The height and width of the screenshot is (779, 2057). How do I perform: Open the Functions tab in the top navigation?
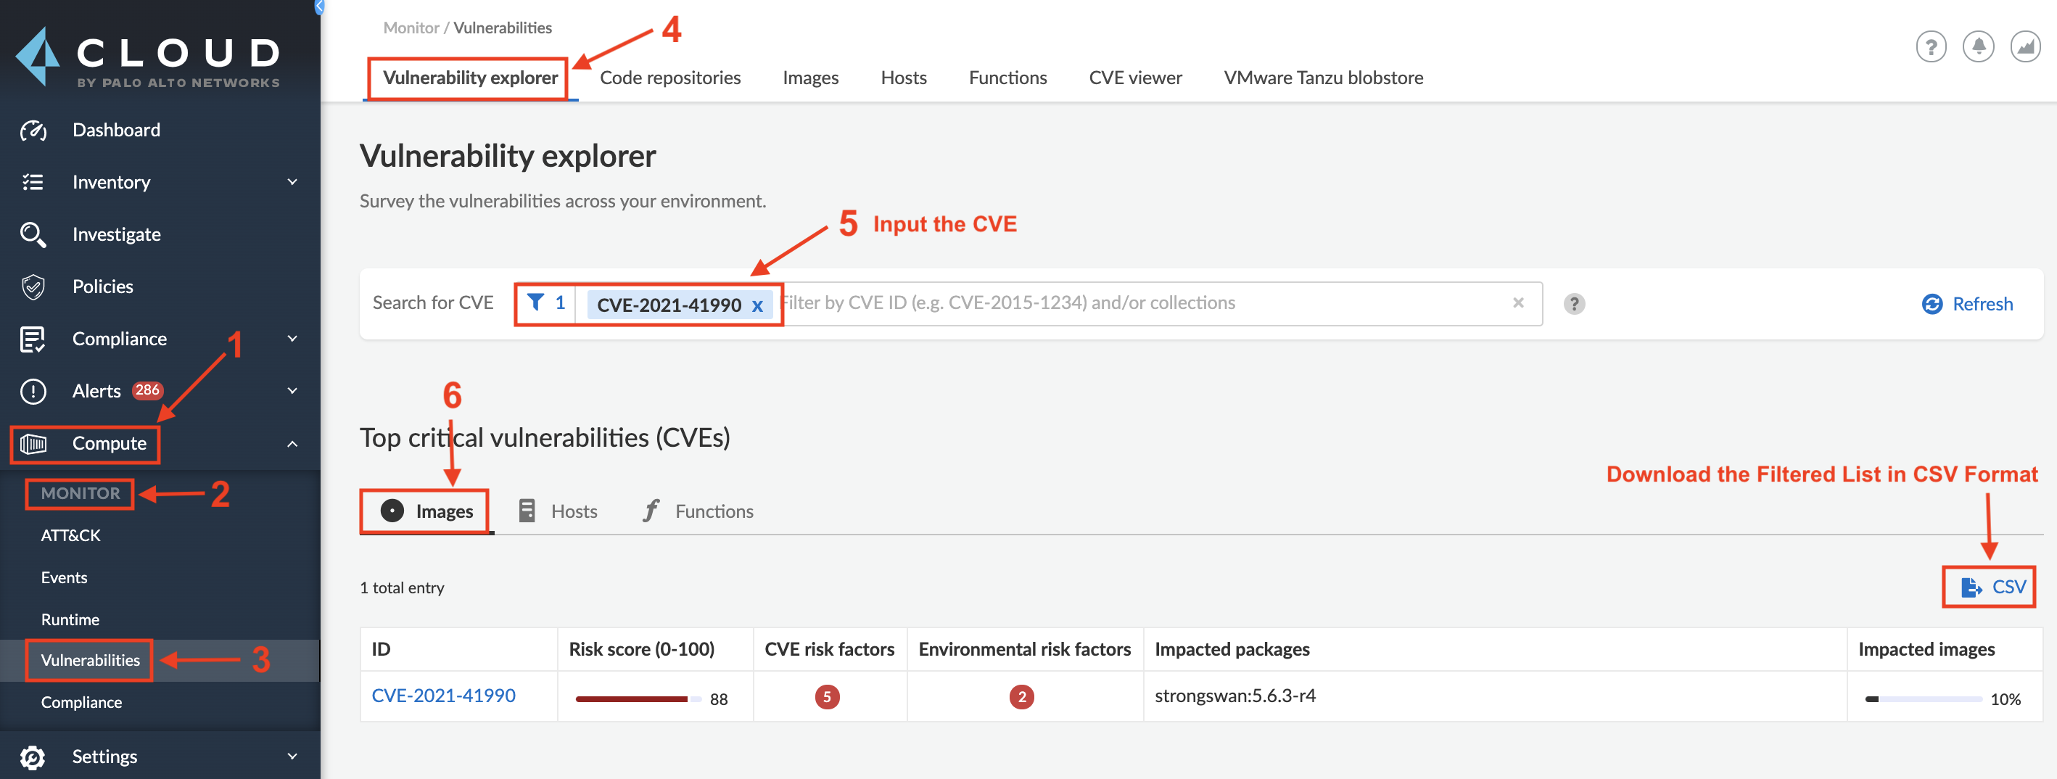pos(1007,78)
